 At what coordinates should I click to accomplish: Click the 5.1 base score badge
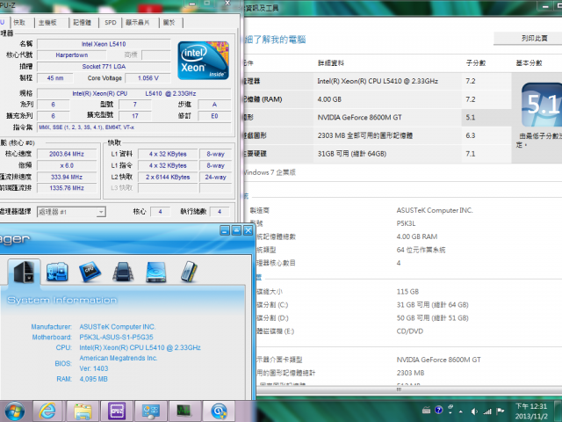(542, 105)
